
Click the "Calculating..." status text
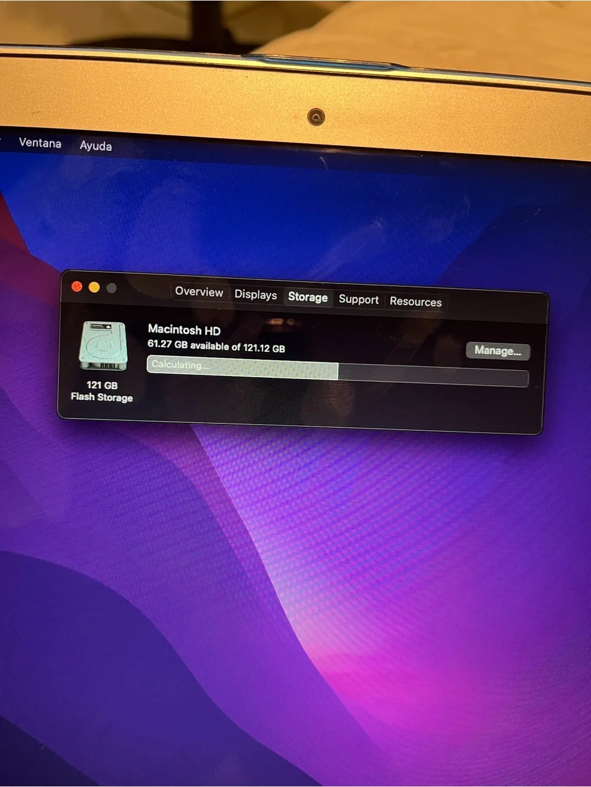tap(180, 365)
